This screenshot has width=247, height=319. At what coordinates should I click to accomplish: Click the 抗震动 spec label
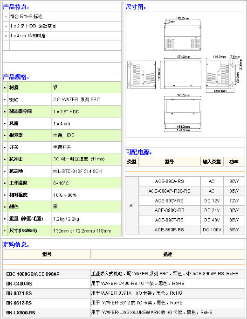[16, 171]
